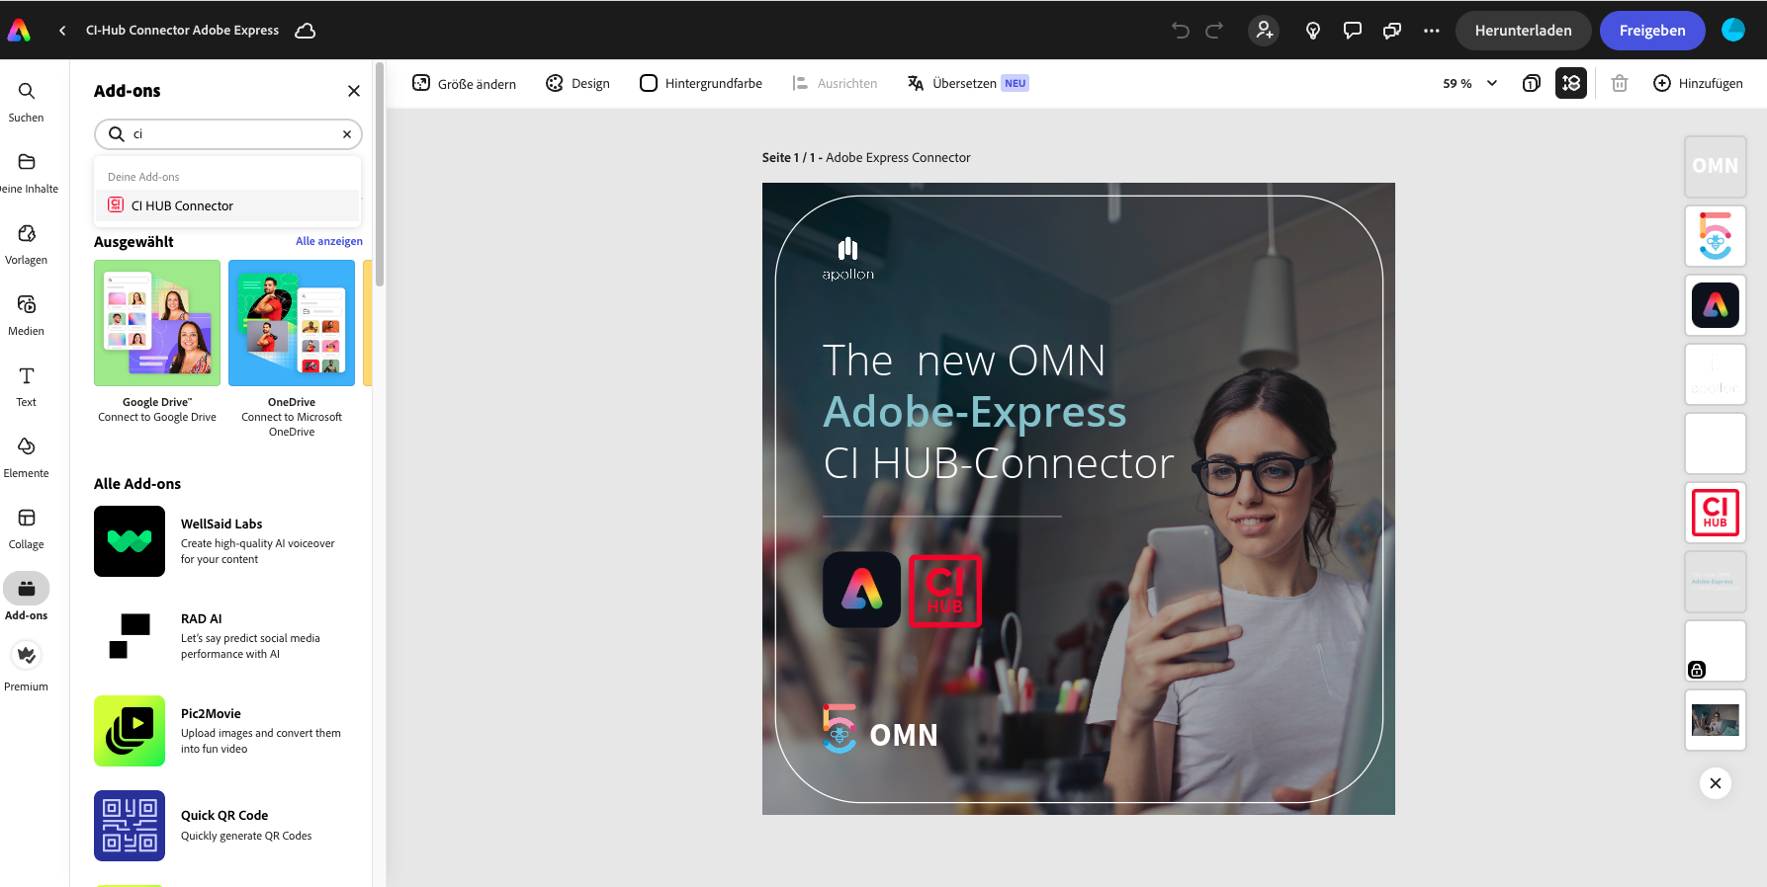Open Elemente in the left sidebar
The image size is (1767, 887).
[x=27, y=457]
